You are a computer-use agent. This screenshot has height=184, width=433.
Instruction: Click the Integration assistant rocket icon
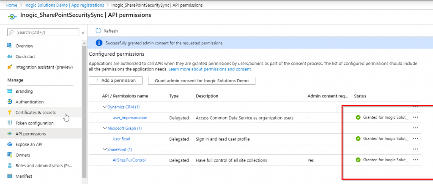coord(10,67)
